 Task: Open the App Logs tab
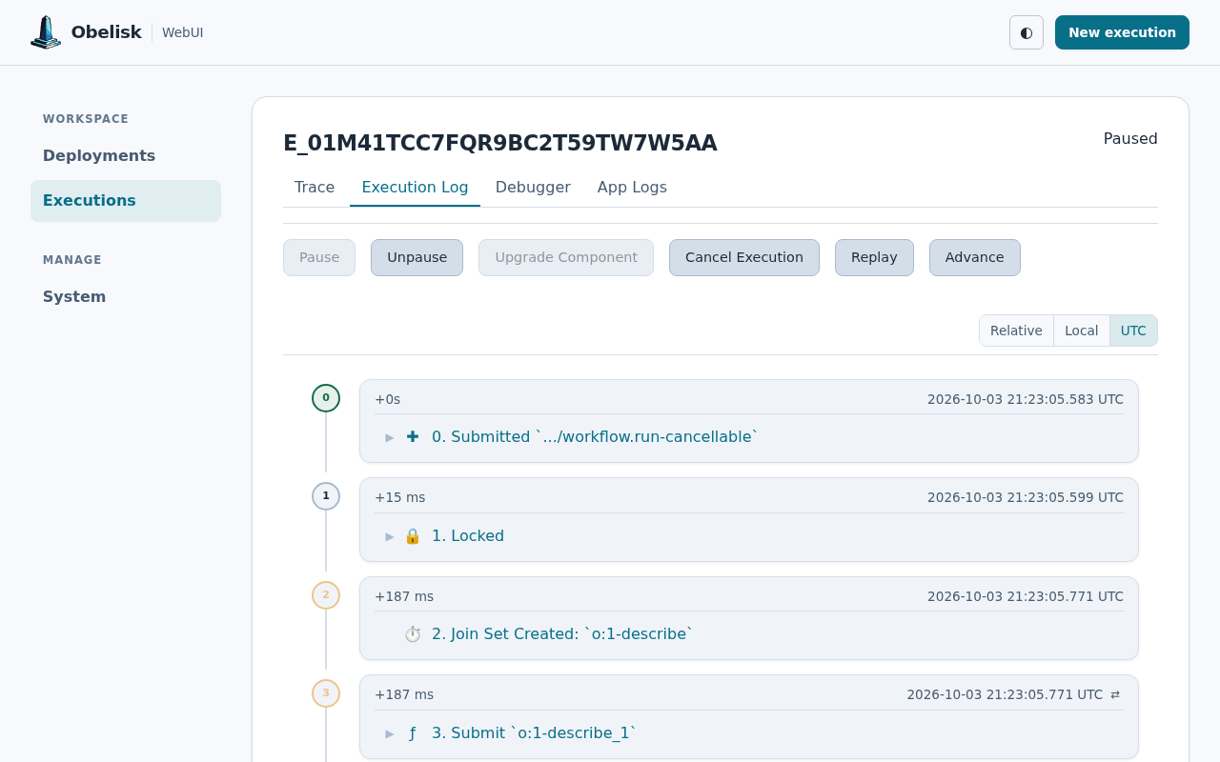coord(632,188)
